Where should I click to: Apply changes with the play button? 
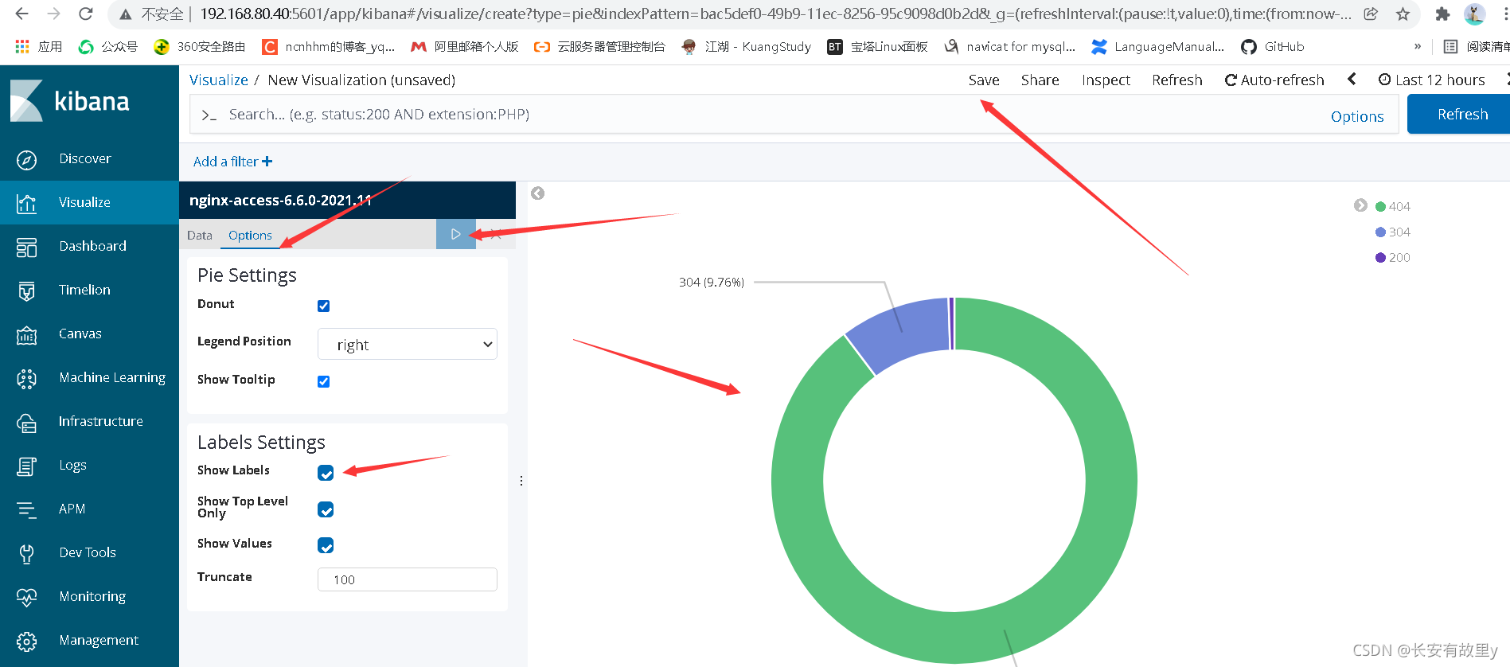(455, 234)
